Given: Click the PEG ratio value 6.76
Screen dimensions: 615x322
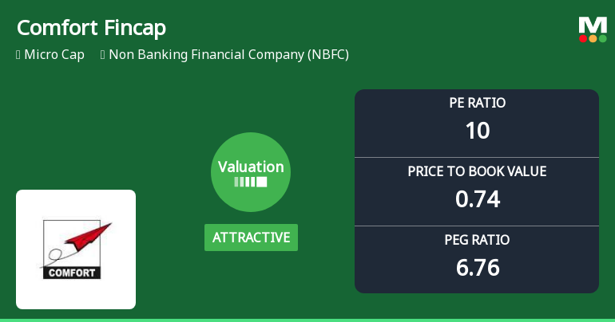Looking at the screenshot, I should pyautogui.click(x=477, y=267).
